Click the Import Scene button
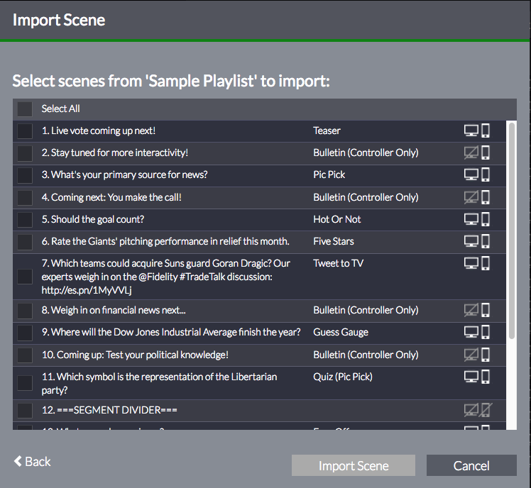Viewport: 531px width, 488px height. (354, 465)
